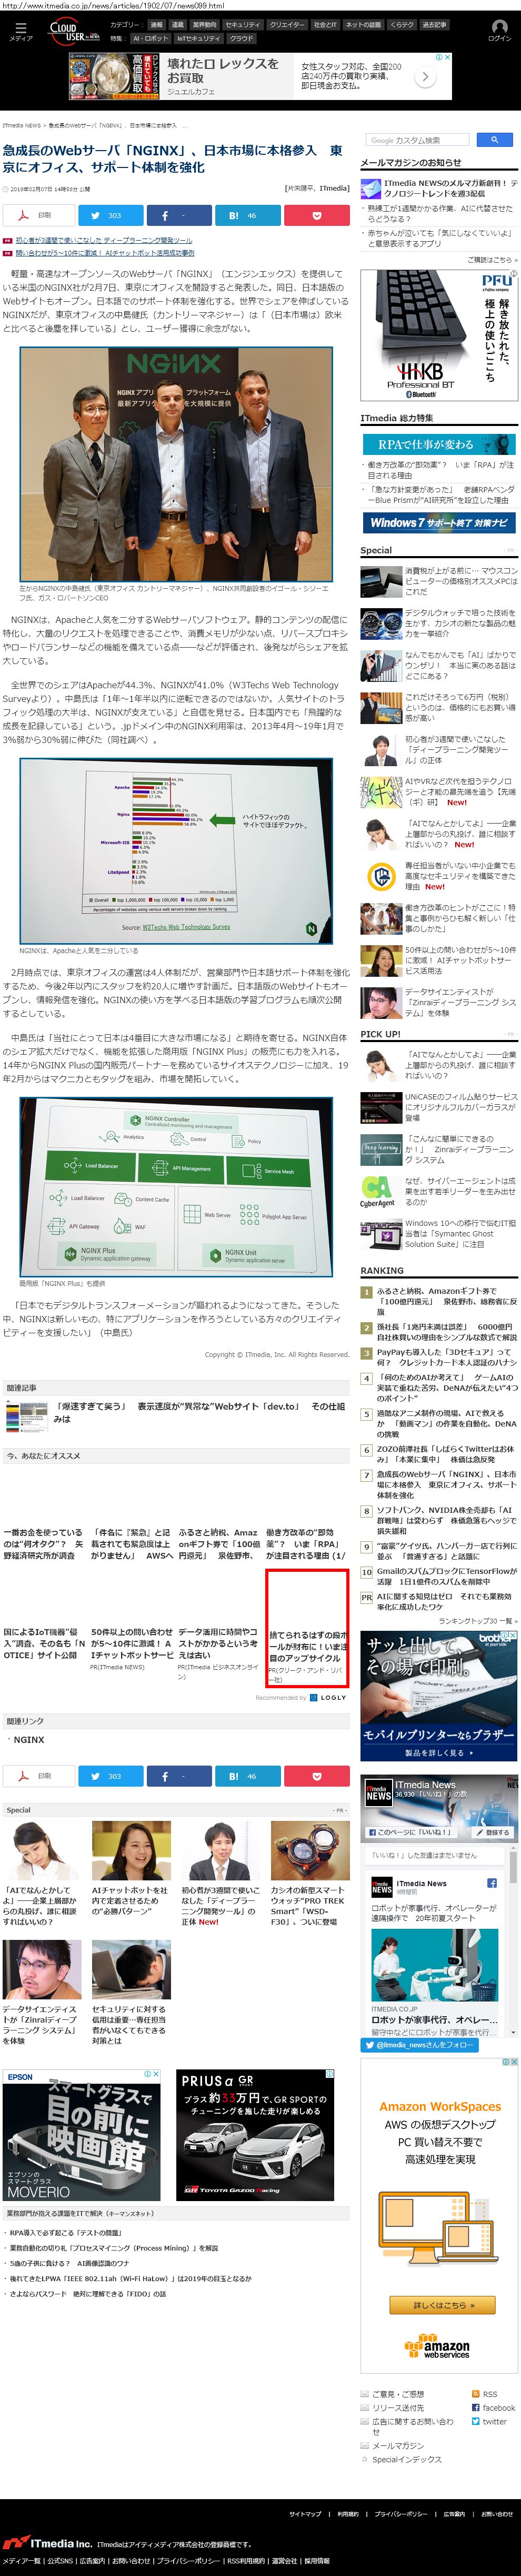Open the NGINX Controller diagram photo
Screen dimensions: 521x2576
tap(176, 1187)
